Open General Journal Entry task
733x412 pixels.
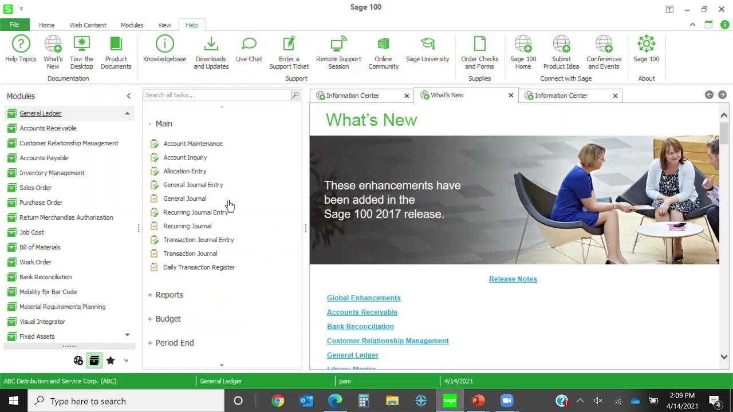point(193,185)
